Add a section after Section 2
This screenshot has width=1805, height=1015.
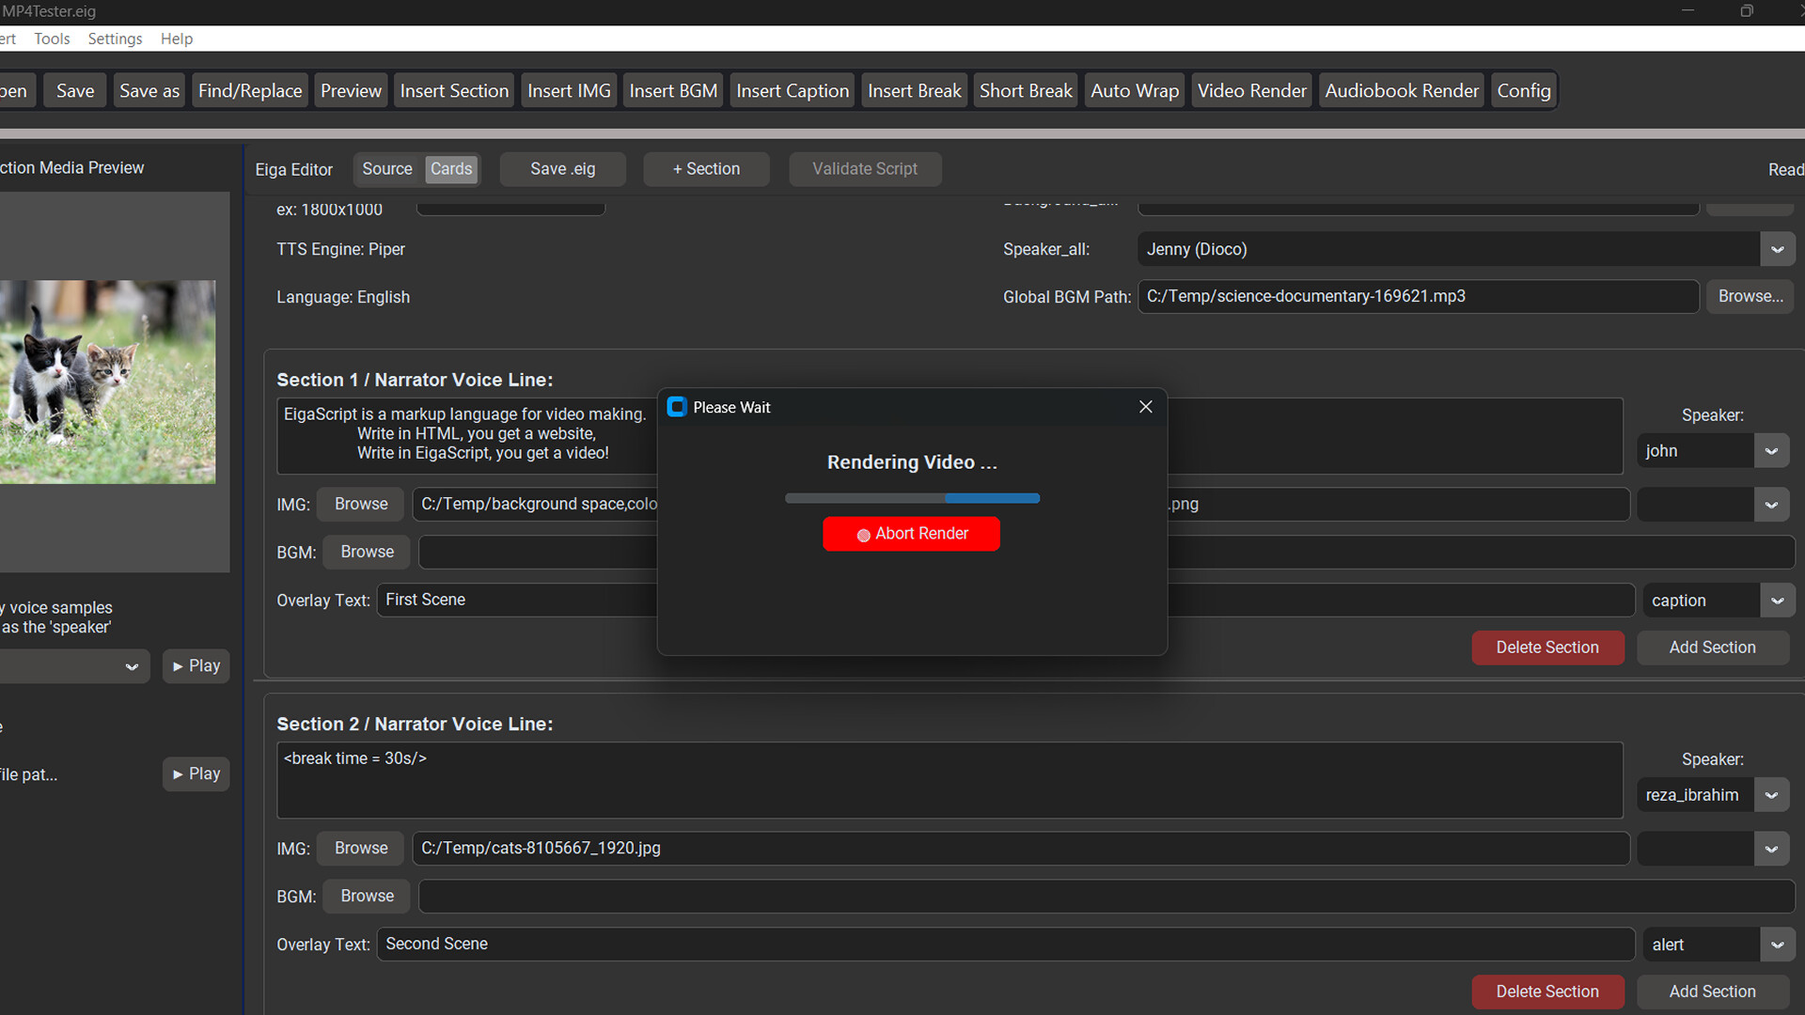pyautogui.click(x=1712, y=992)
